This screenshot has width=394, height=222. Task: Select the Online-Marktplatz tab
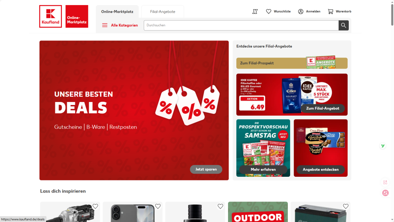pos(117,12)
